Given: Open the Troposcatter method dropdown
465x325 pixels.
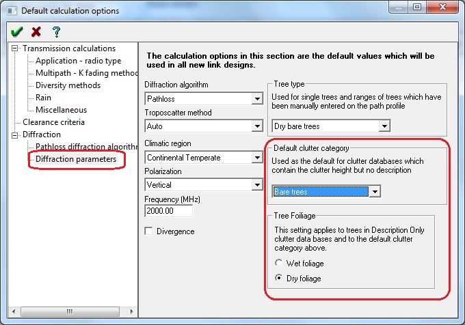Looking at the screenshot, I should pyautogui.click(x=257, y=126).
